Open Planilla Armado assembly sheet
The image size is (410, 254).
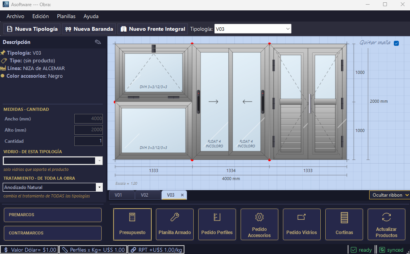[x=175, y=224]
